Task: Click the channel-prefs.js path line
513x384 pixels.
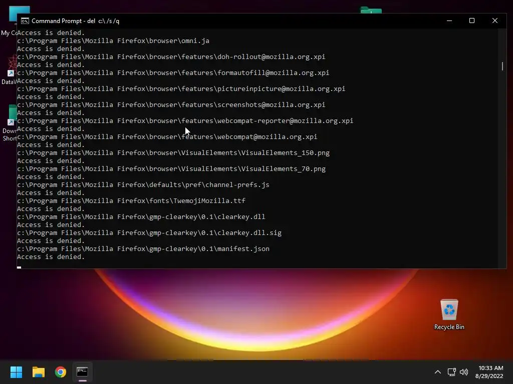Action: point(143,185)
